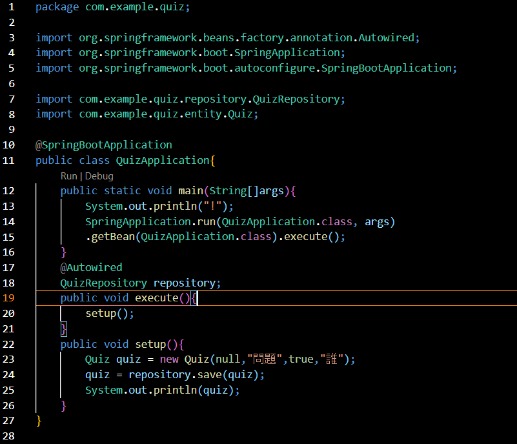Screen dimensions: 517x444
Task: Click the Debug CodeLens link above main
Action: (x=99, y=176)
